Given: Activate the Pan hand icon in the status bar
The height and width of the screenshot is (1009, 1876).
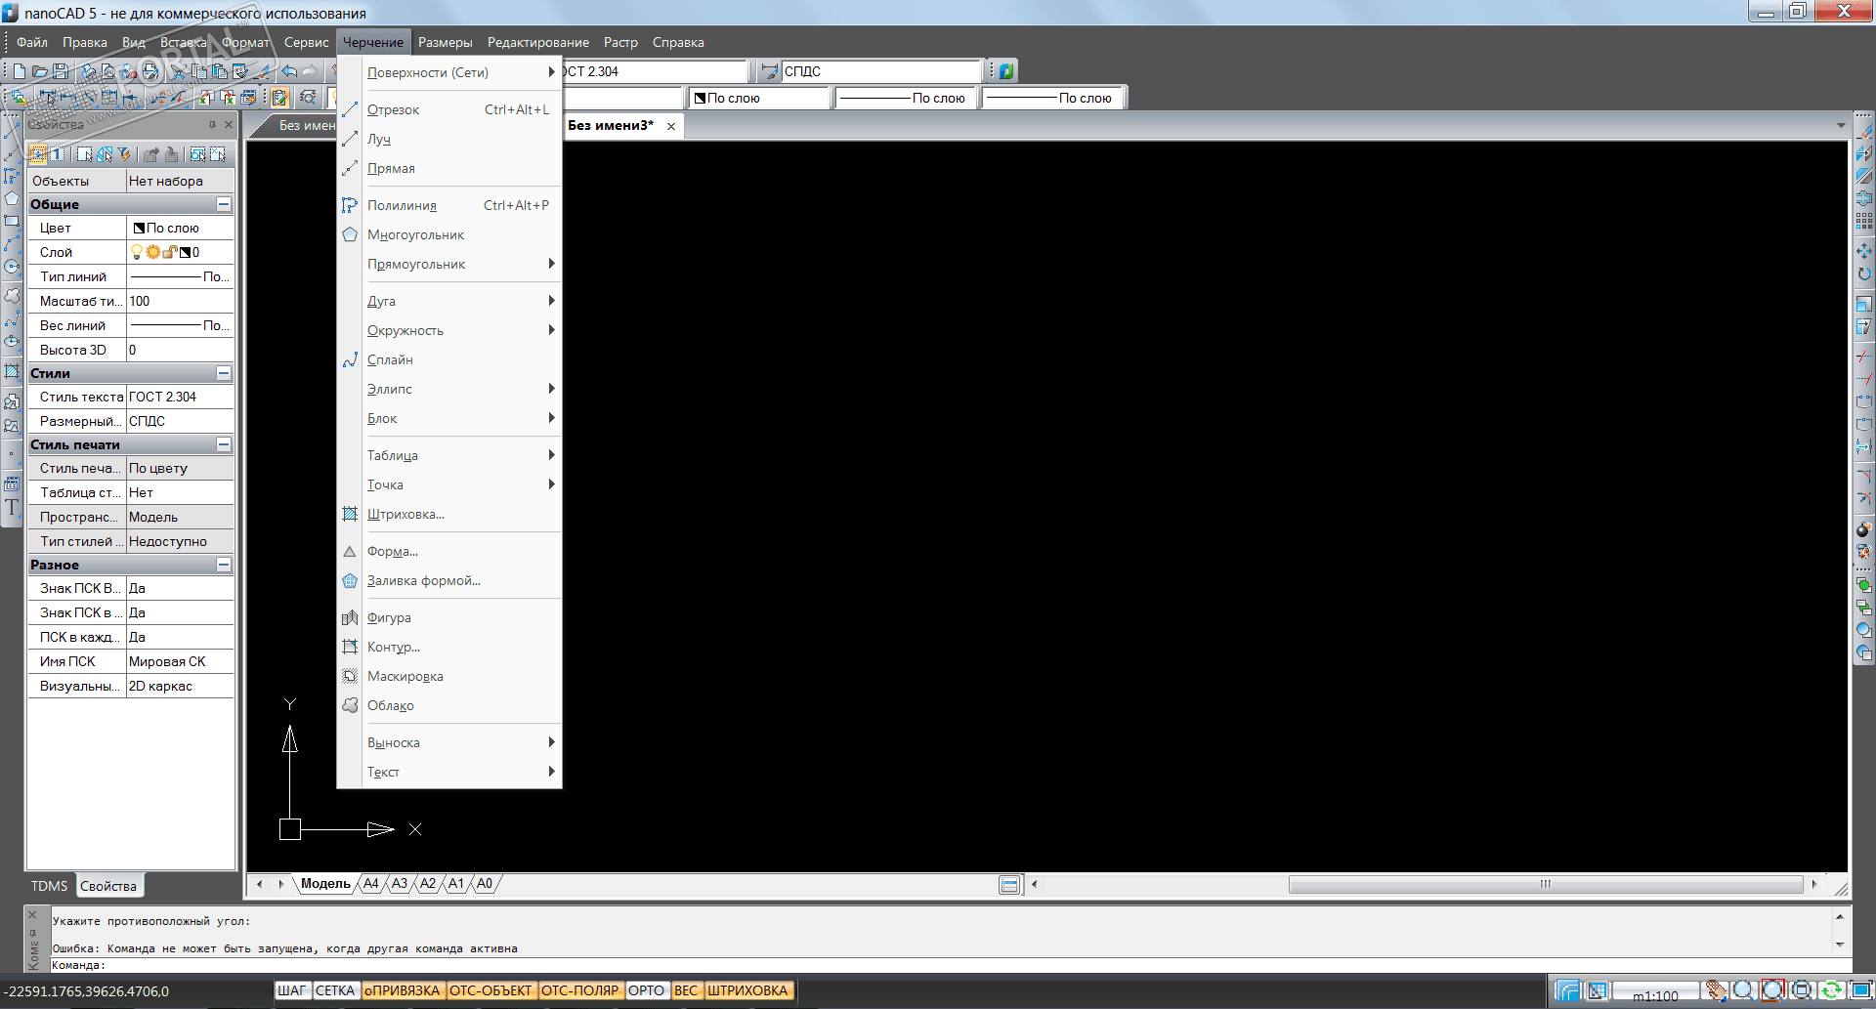Looking at the screenshot, I should [1716, 990].
